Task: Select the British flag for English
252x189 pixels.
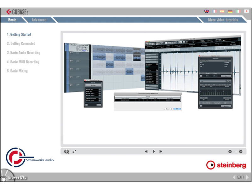Action: pos(207,11)
